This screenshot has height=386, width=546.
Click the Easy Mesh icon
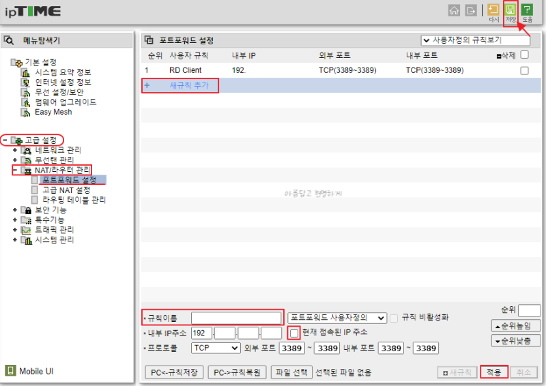pos(26,113)
